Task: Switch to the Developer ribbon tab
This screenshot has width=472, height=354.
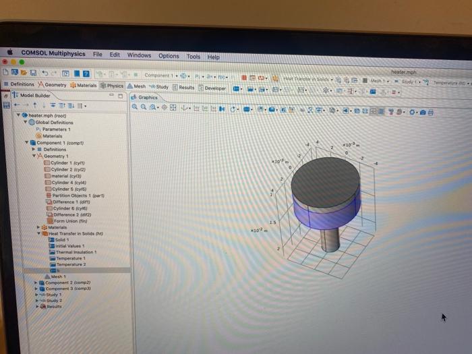Action: pyautogui.click(x=212, y=88)
